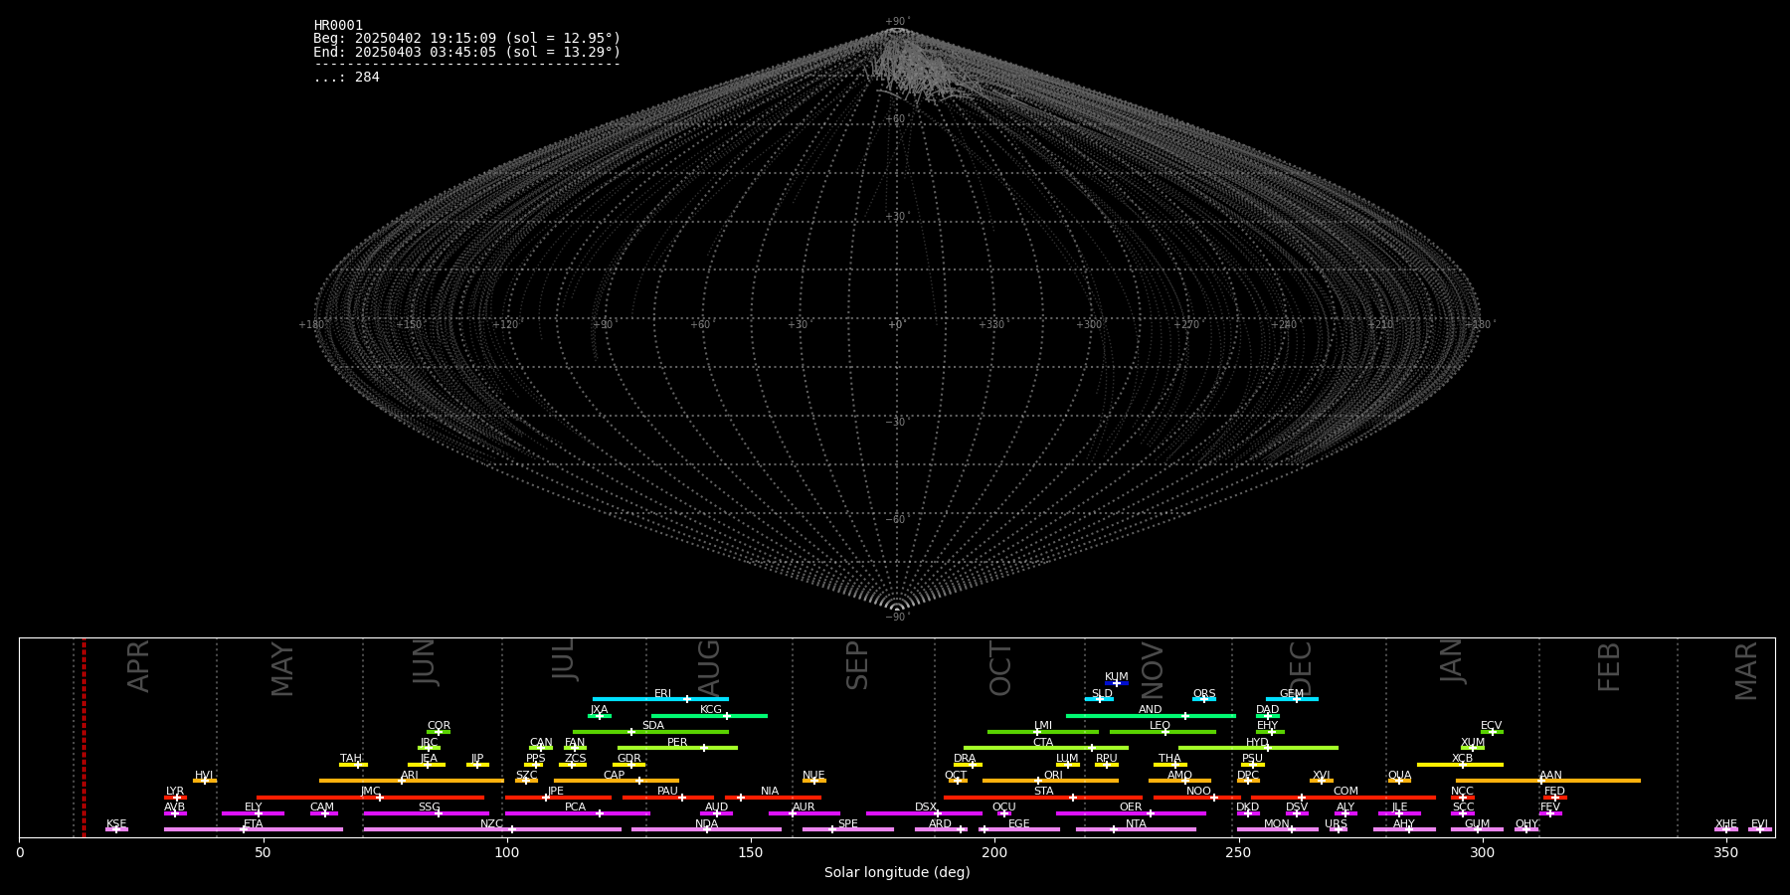Select the ERI cyan activity bar
1790x895 pixels.
click(x=660, y=699)
